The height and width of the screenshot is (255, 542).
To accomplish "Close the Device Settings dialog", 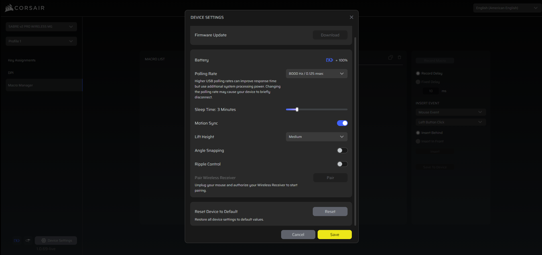I will click(351, 17).
